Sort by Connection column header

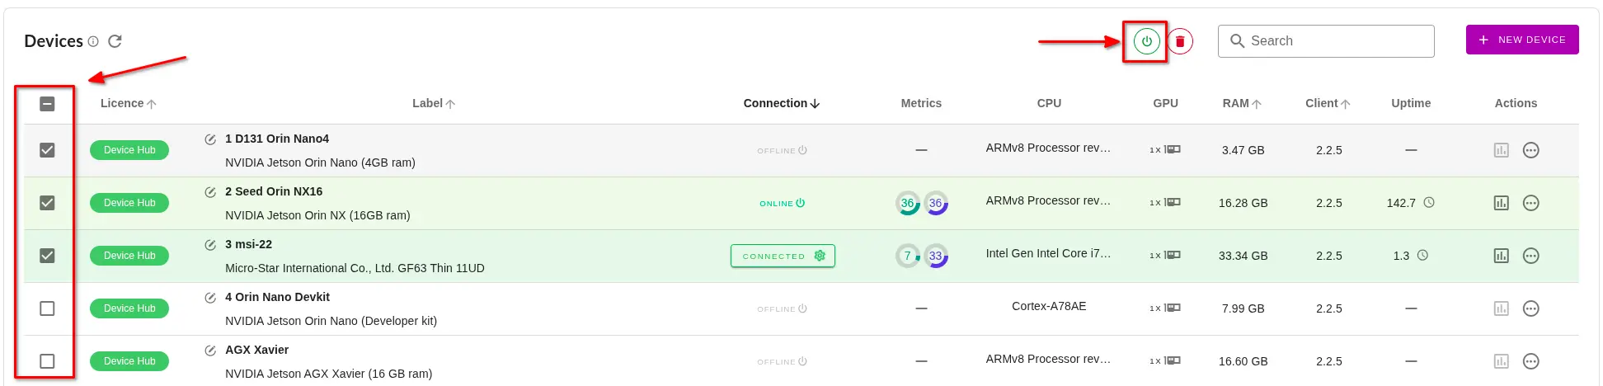(x=780, y=103)
